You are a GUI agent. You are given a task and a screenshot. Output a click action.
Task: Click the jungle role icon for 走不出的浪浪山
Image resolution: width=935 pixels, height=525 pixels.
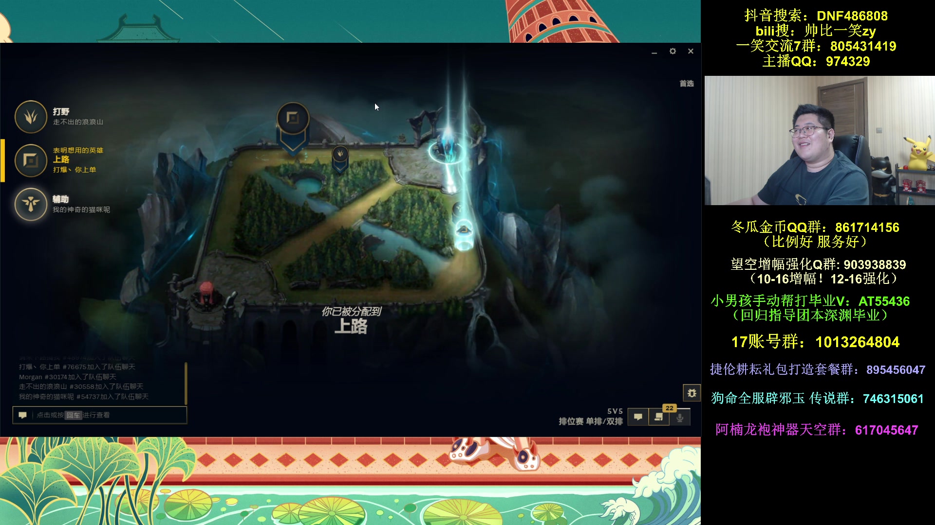click(31, 117)
